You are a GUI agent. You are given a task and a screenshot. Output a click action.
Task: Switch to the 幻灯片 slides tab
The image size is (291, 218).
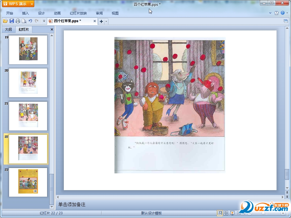click(x=24, y=29)
